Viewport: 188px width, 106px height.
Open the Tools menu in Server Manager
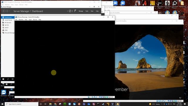pyautogui.click(x=87, y=11)
